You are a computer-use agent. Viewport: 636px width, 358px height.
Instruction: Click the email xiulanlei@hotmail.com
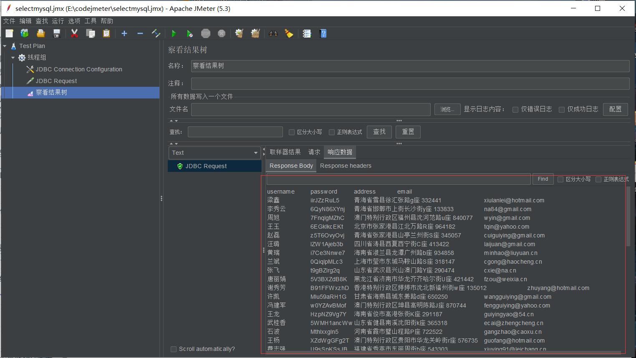(514, 200)
